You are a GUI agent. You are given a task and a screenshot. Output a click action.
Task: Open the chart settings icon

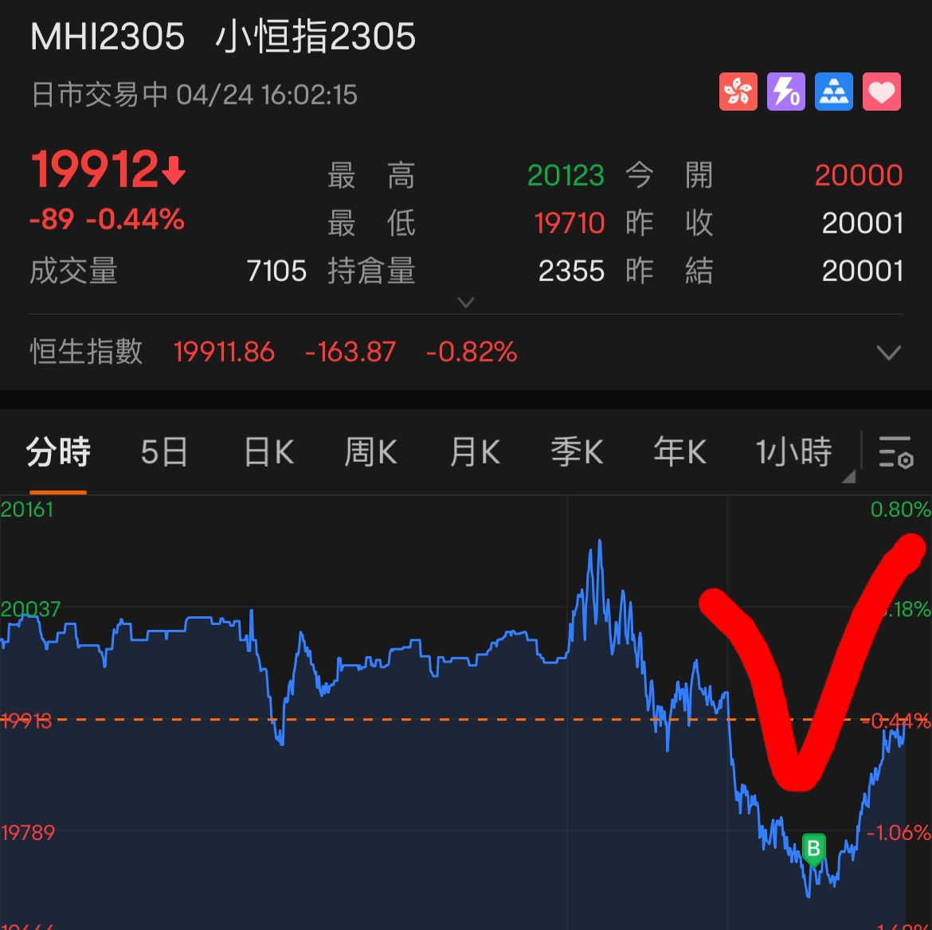tap(895, 452)
